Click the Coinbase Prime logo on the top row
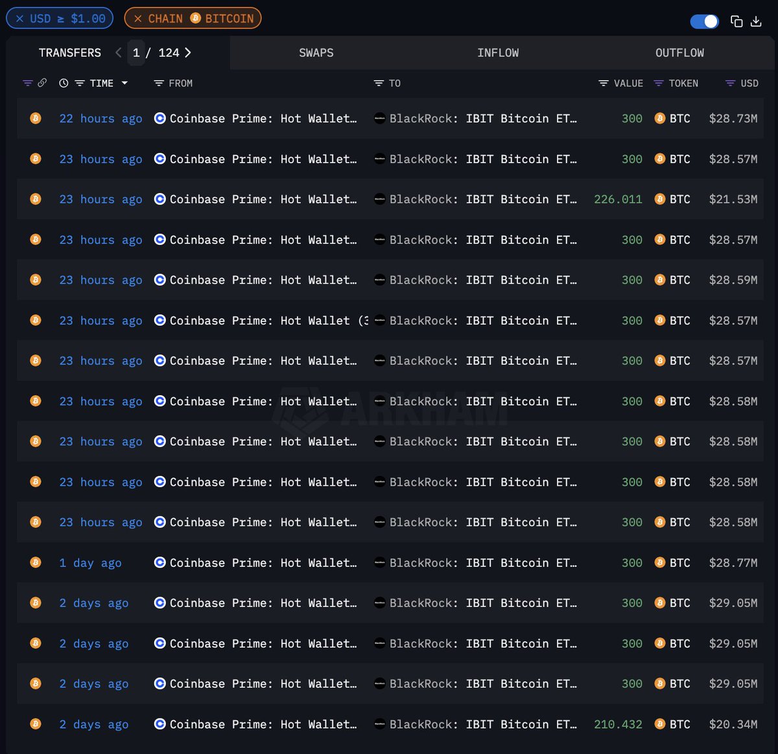The width and height of the screenshot is (778, 754). (159, 119)
